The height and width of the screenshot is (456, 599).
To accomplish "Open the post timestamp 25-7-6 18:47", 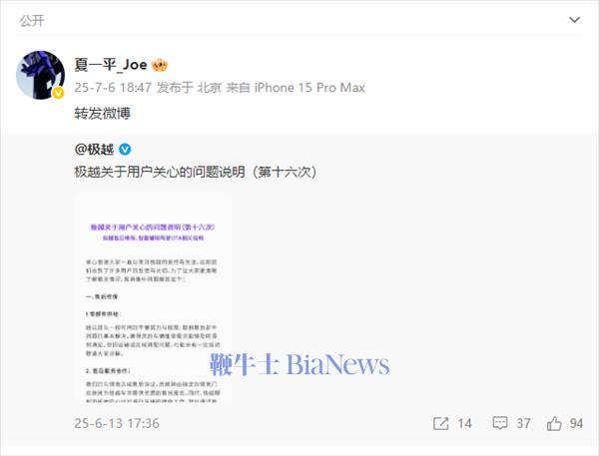I will click(113, 88).
